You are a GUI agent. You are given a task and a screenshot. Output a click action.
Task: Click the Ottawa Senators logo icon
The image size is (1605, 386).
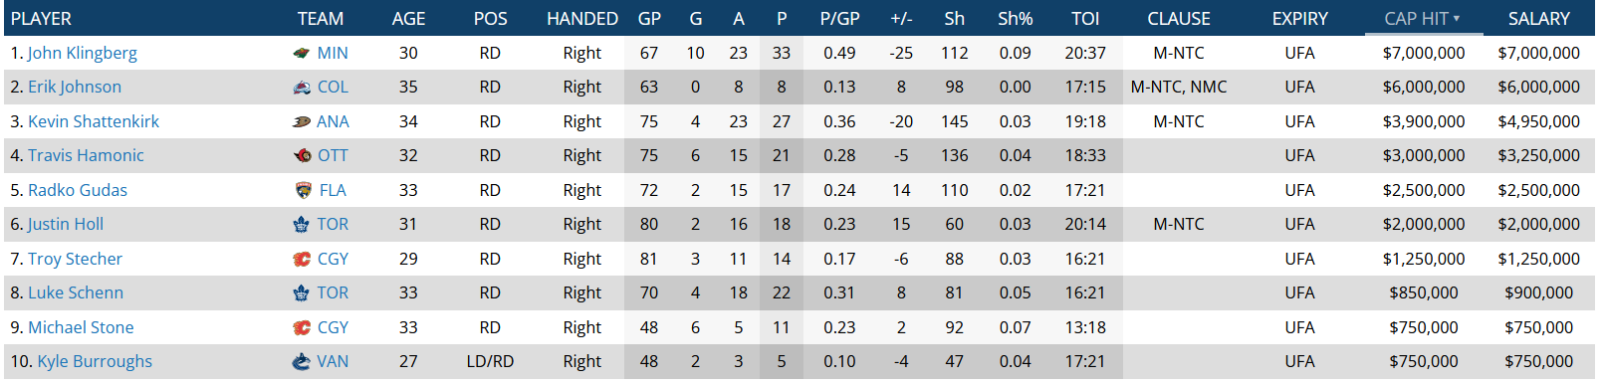tap(302, 156)
